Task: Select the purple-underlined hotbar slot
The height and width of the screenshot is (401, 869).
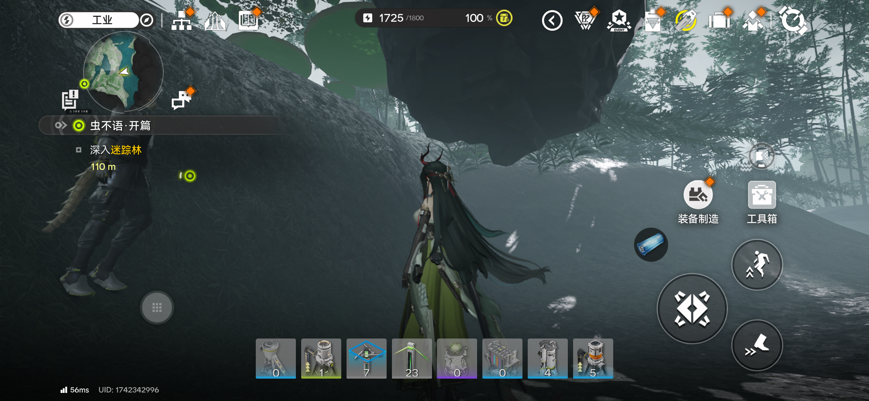Action: pyautogui.click(x=457, y=358)
